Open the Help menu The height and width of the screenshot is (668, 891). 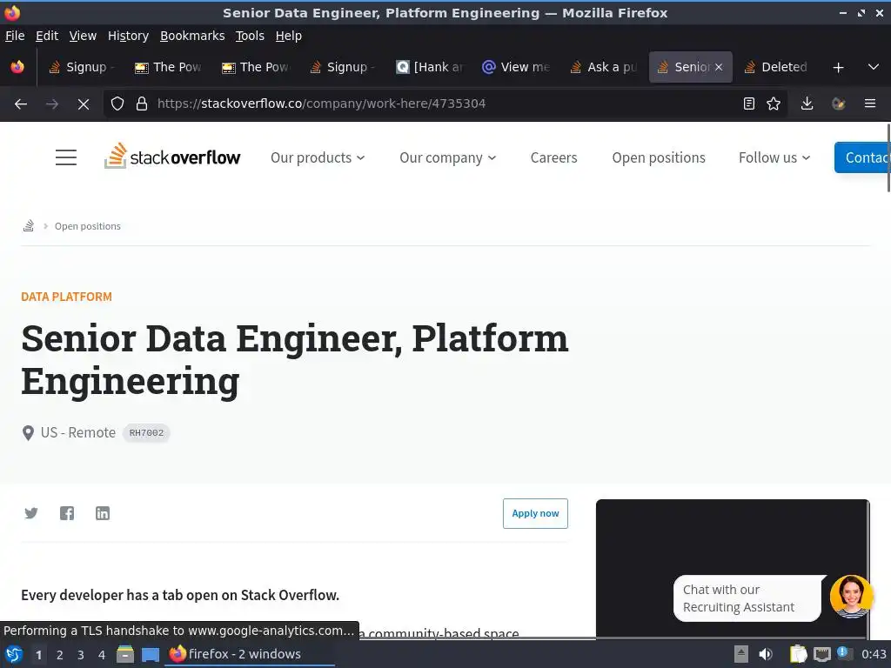289,36
